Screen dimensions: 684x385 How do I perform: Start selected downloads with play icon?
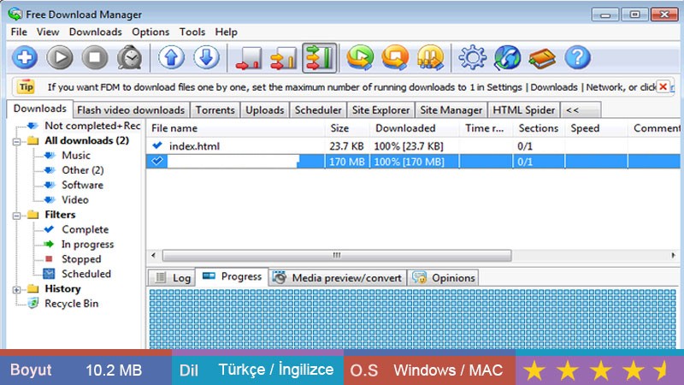click(60, 57)
